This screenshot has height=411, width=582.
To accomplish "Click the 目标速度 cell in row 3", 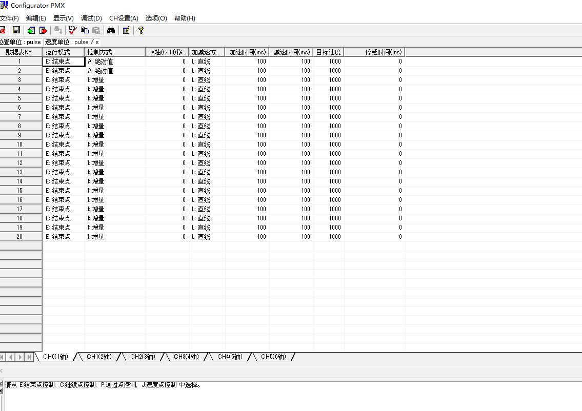I will [329, 80].
